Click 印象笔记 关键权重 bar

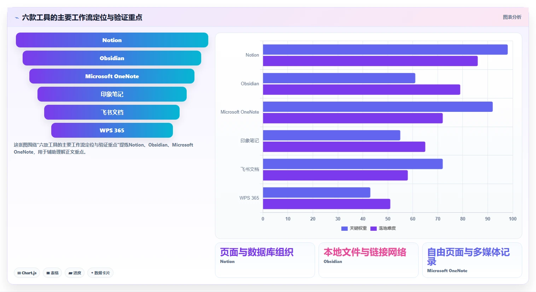tap(331, 135)
